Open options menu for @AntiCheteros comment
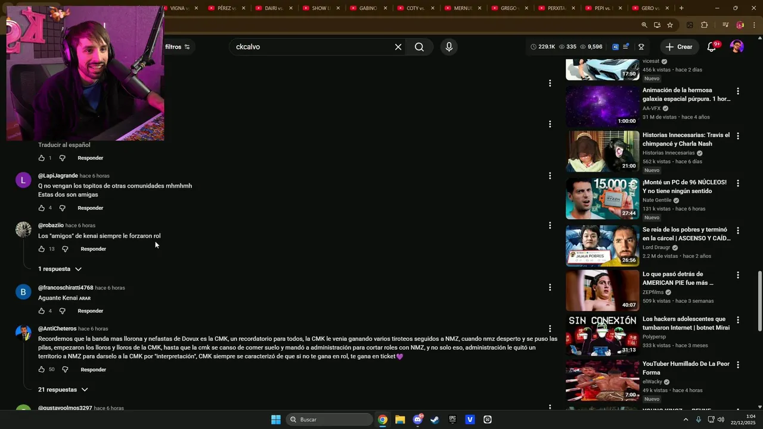This screenshot has width=763, height=429. tap(550, 329)
